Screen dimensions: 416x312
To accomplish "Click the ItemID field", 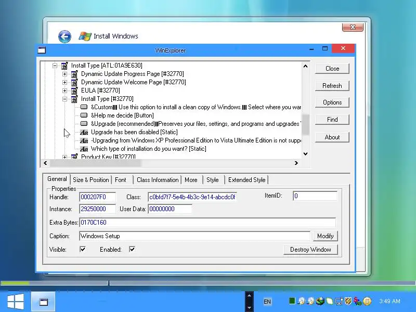I will [315, 196].
